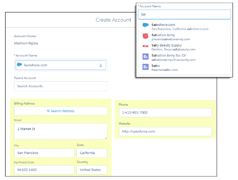
Task: Click the Salesforce cloud logo in Account Name field
Action: click(19, 65)
